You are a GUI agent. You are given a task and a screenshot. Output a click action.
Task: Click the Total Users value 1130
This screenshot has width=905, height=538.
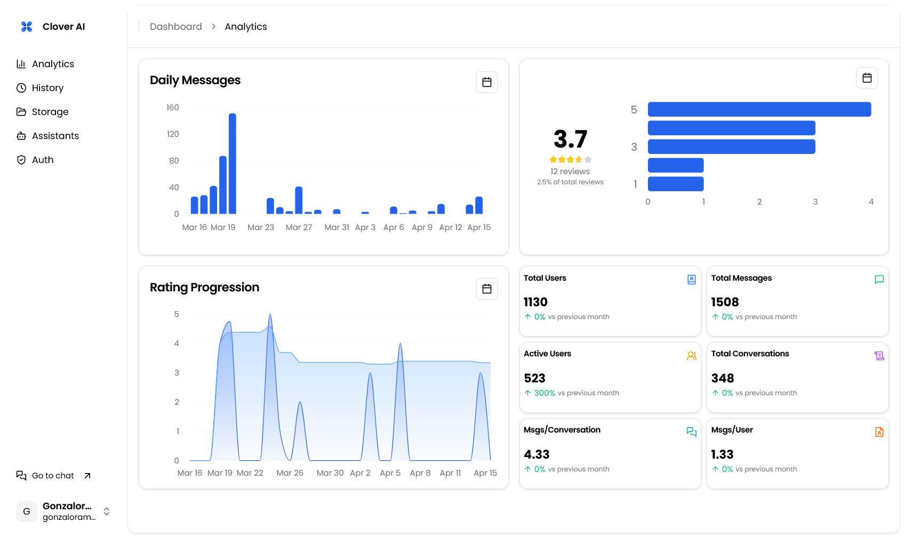(535, 302)
